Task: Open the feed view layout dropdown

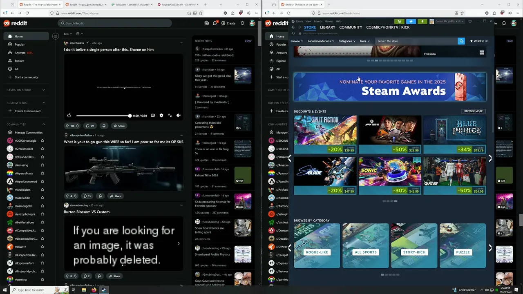Action: 79,34
